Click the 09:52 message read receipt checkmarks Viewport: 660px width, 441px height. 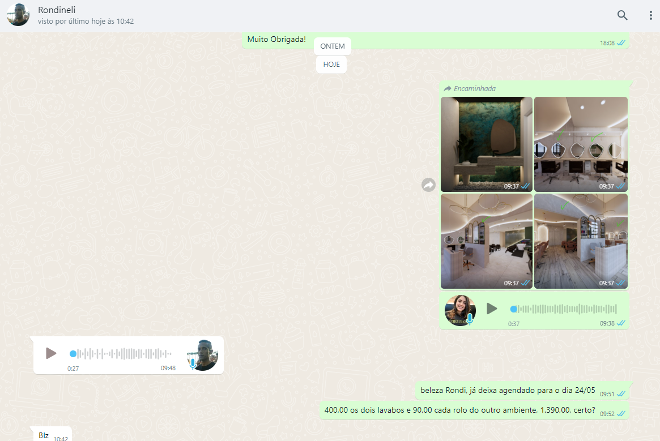coord(621,414)
